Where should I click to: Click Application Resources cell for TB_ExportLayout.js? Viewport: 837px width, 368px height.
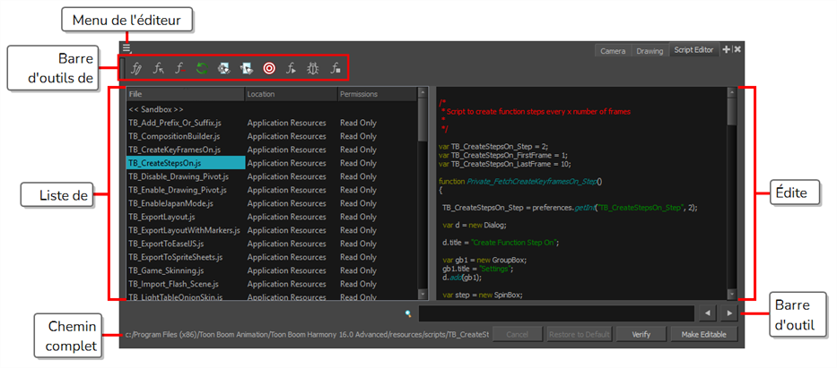point(287,217)
